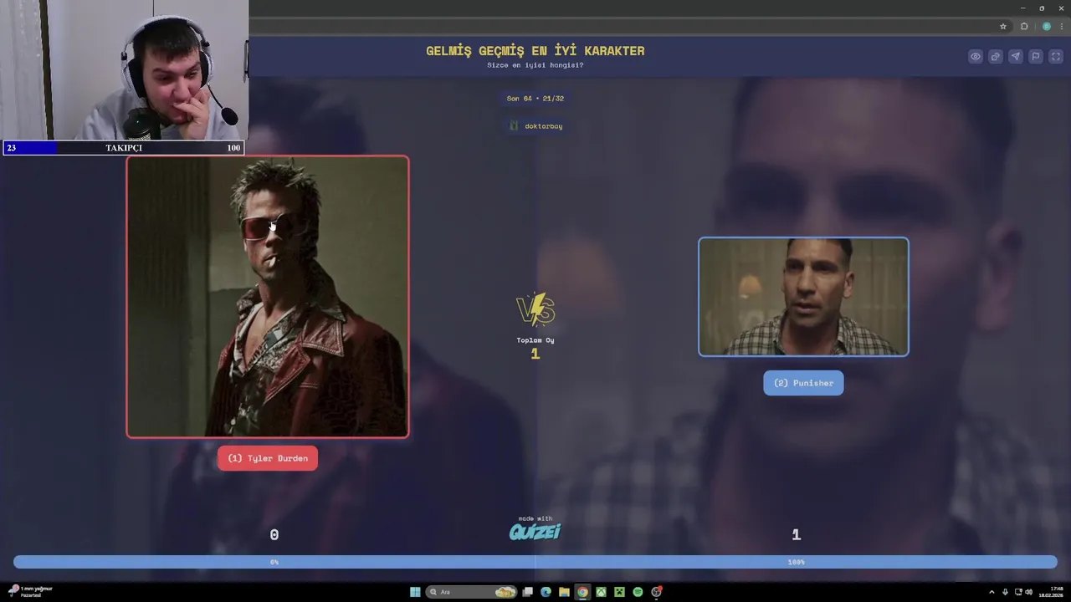Click the network icon in system tray
This screenshot has height=602, width=1071.
click(1017, 592)
